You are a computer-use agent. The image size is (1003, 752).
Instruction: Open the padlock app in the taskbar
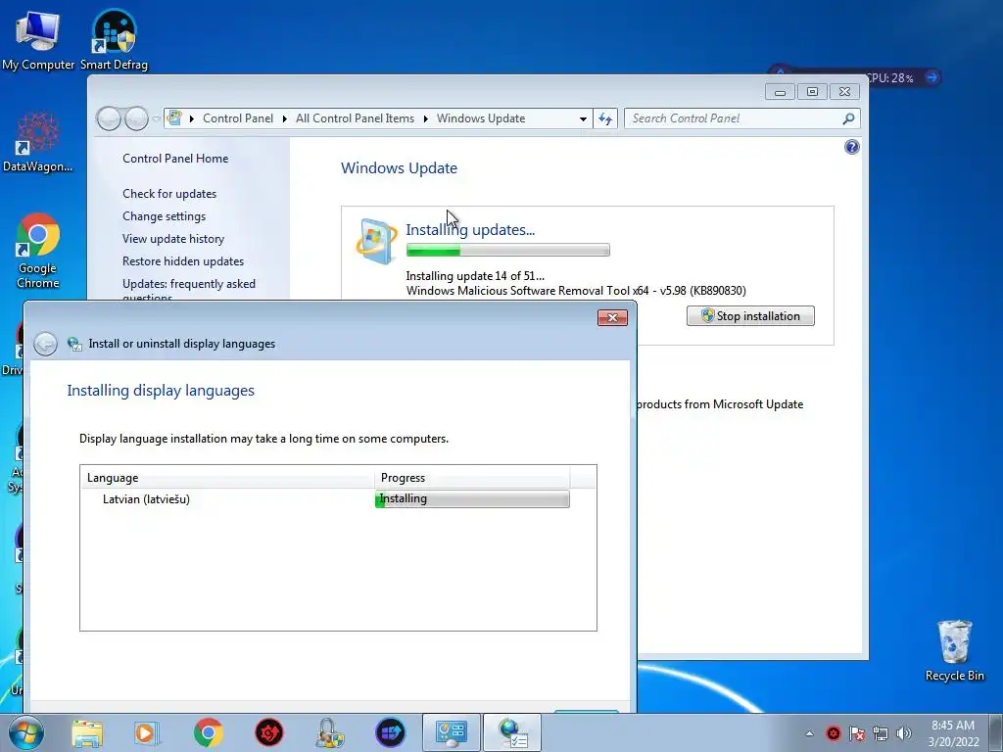tap(329, 732)
